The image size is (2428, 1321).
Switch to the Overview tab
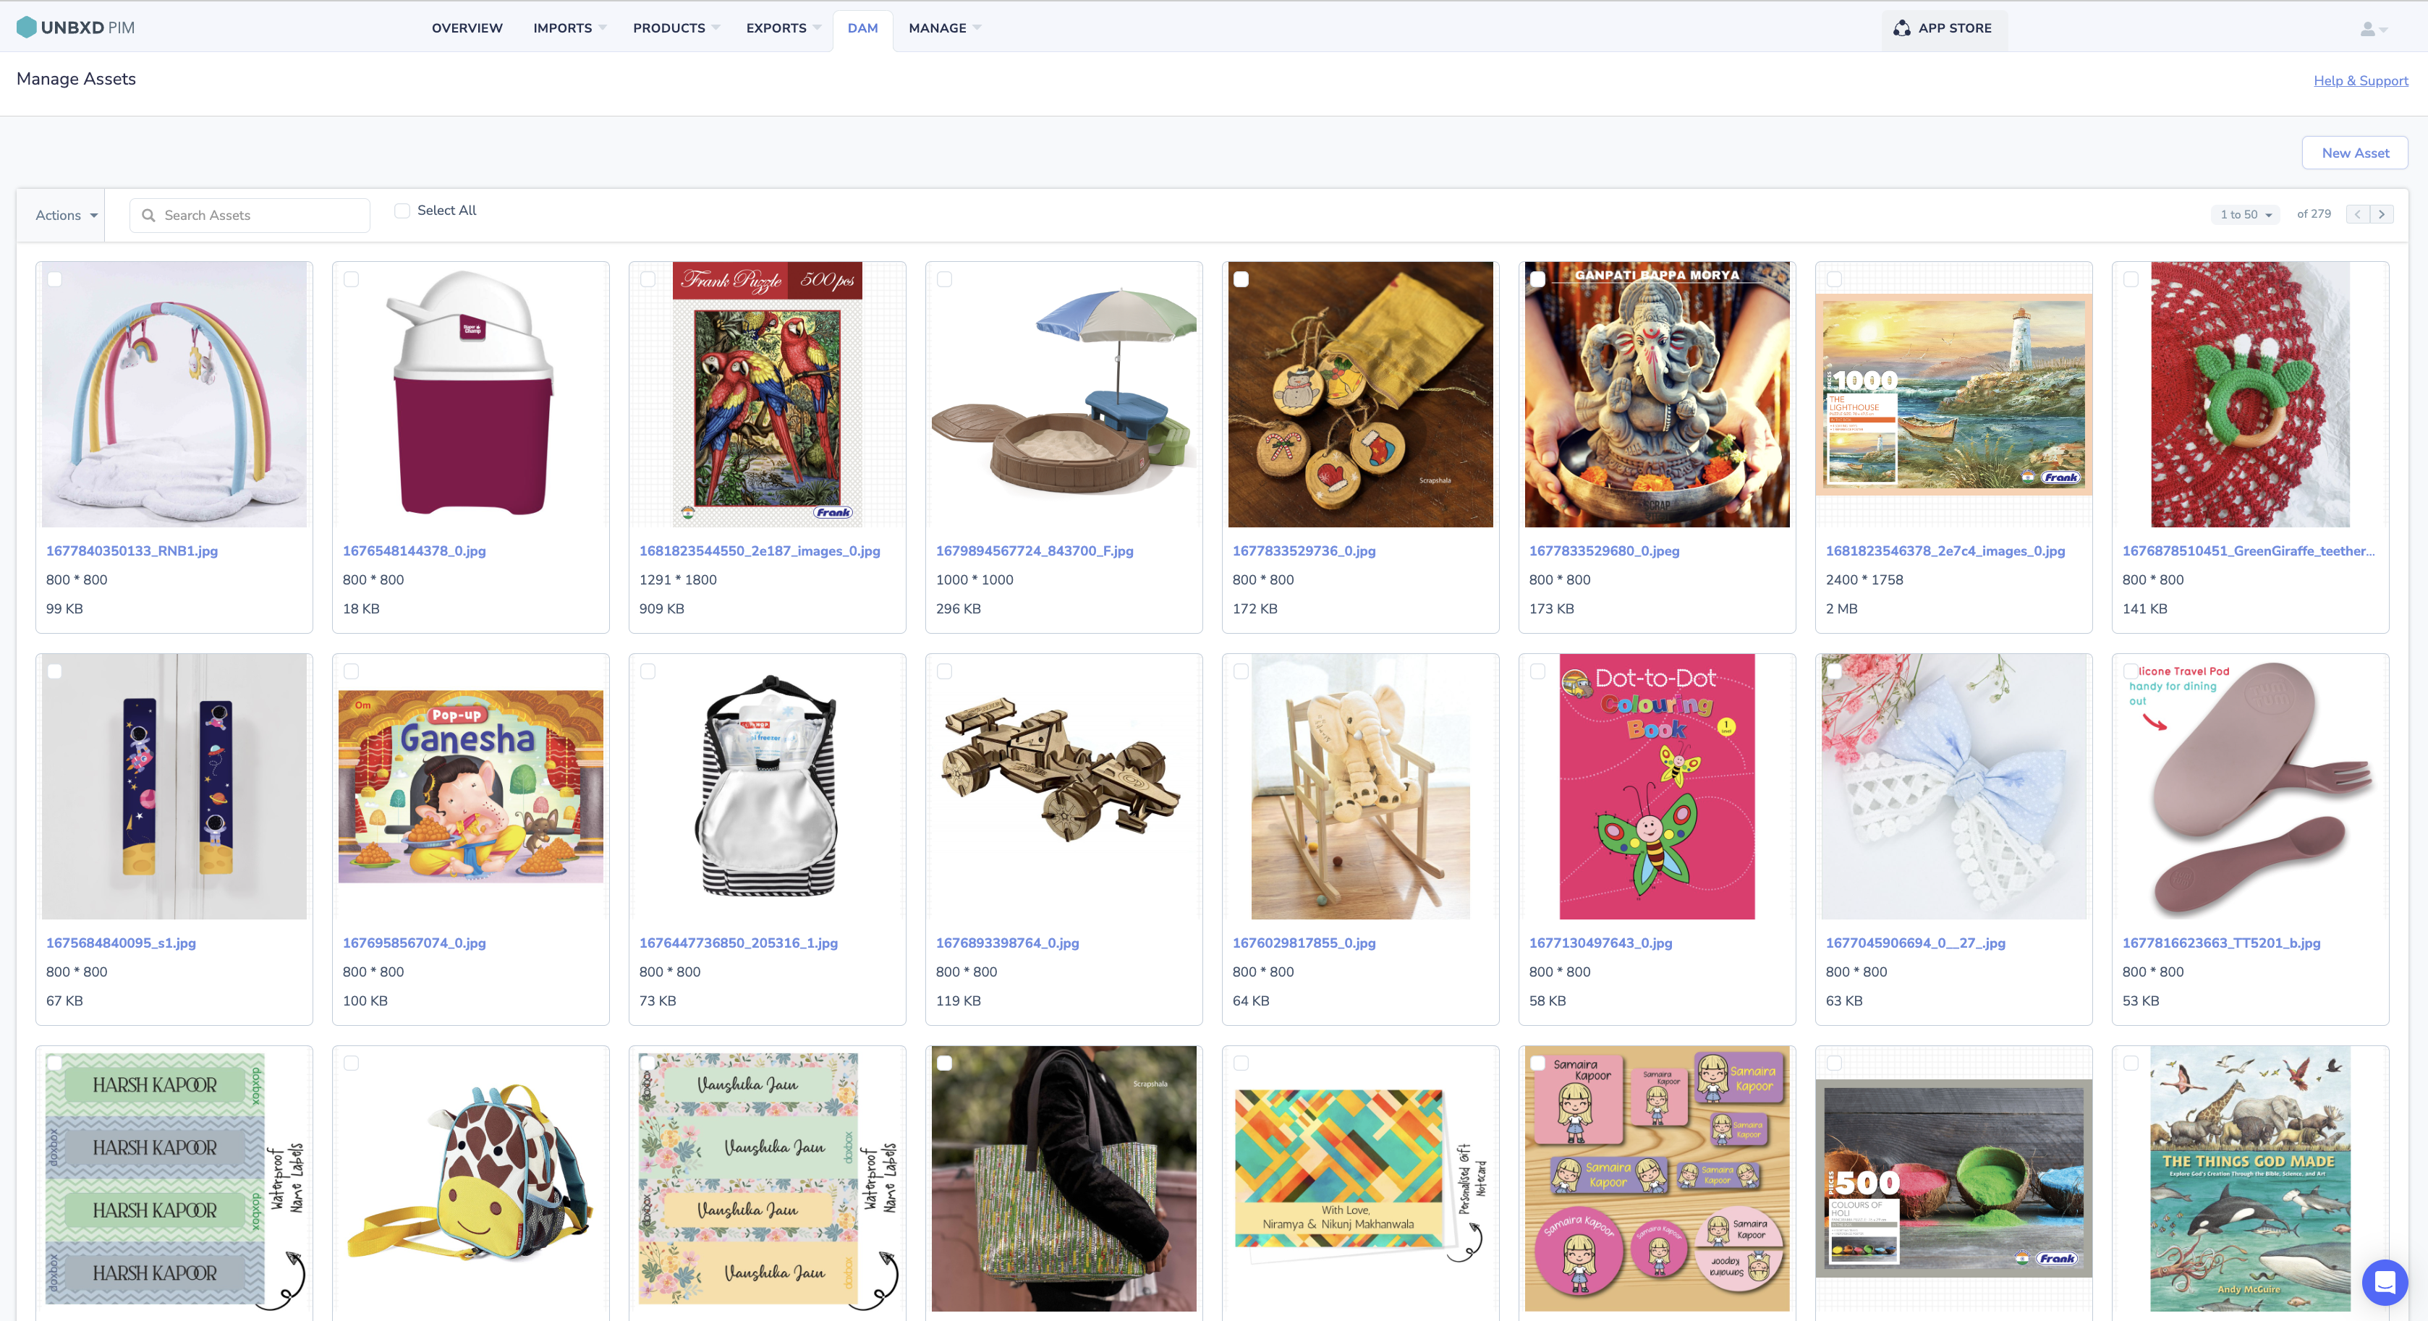[x=467, y=28]
